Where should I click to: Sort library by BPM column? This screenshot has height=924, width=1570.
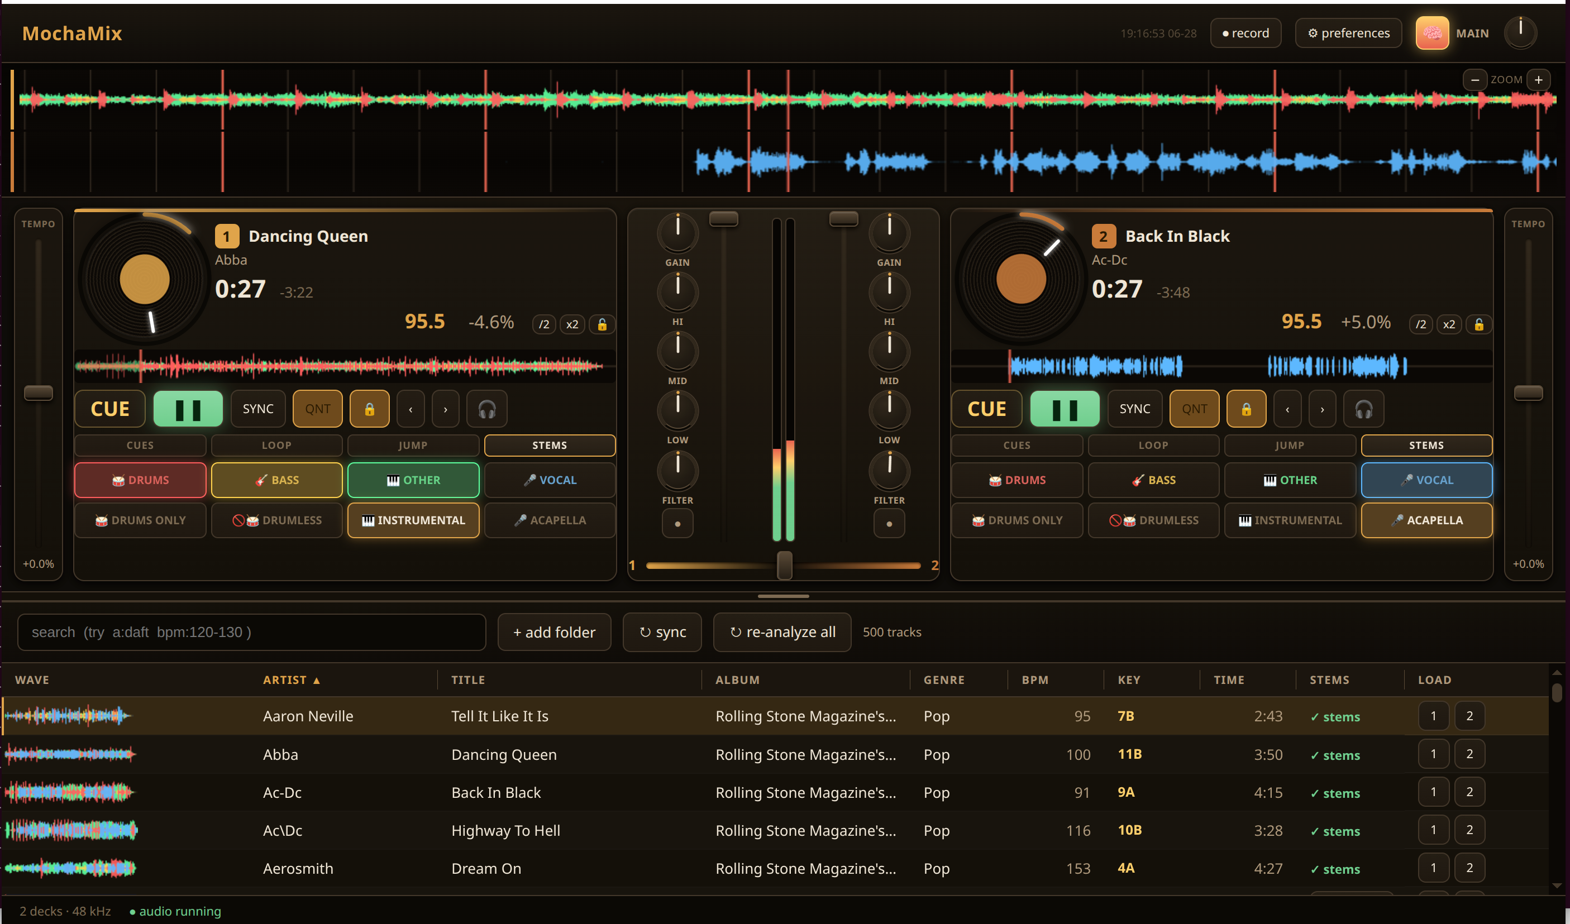click(x=1035, y=680)
